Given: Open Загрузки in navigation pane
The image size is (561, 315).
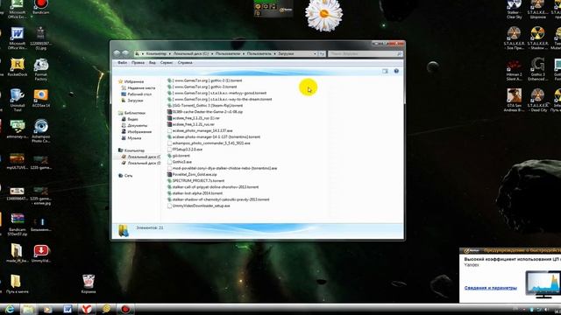Looking at the screenshot, I should coord(135,101).
